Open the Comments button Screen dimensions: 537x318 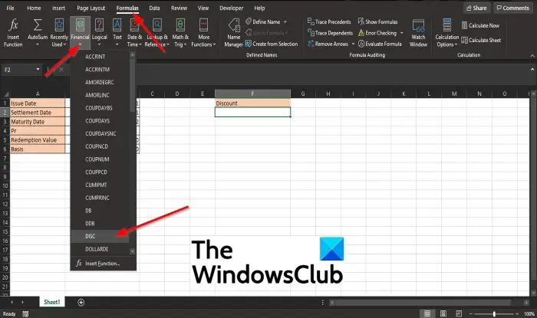click(x=512, y=8)
